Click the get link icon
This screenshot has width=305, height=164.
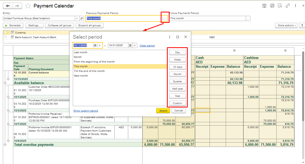288,6
